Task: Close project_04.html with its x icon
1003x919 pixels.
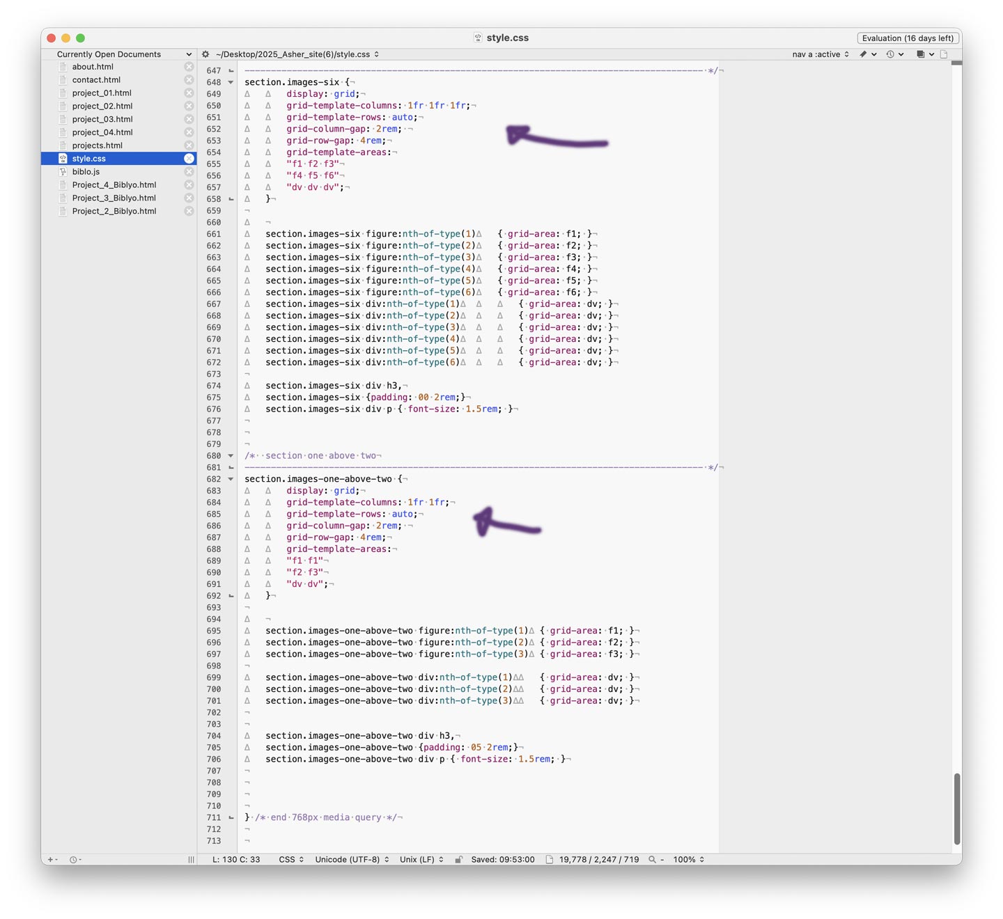Action: 189,132
